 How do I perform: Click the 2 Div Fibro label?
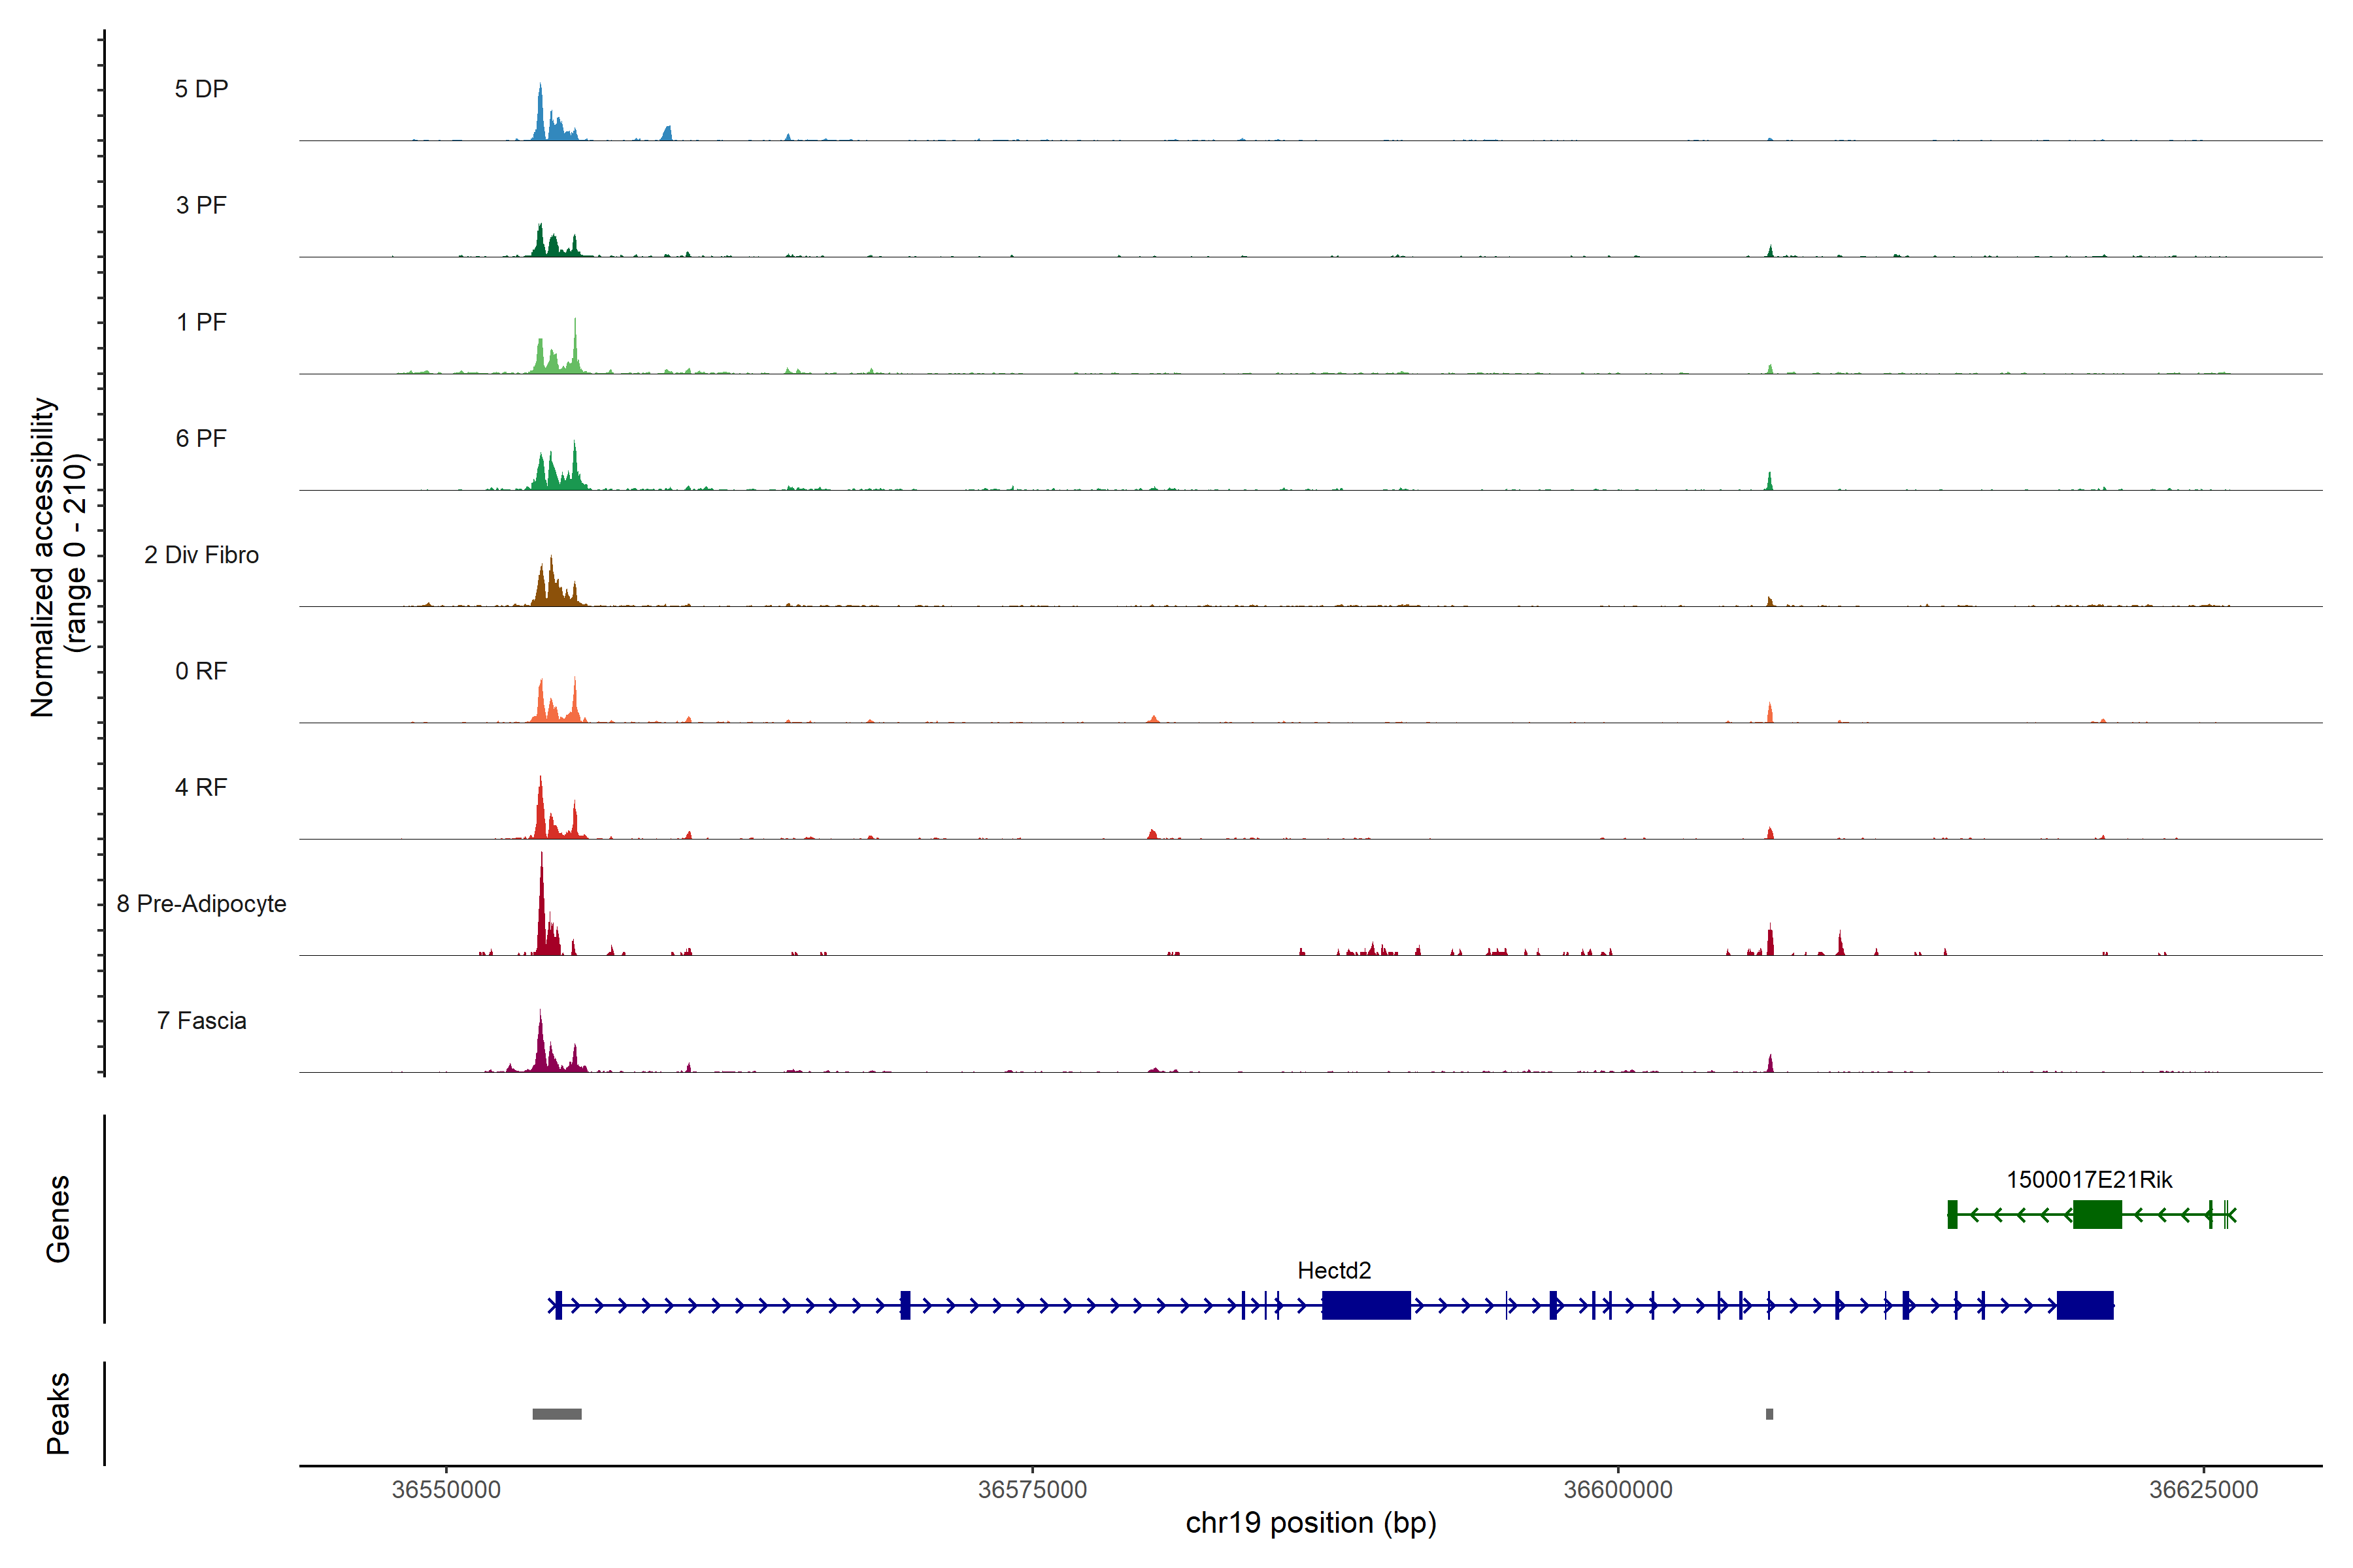pyautogui.click(x=201, y=555)
